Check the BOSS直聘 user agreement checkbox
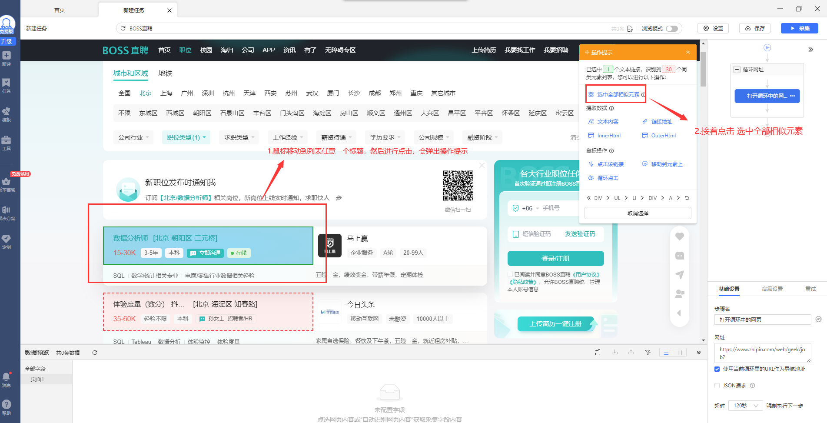827x423 pixels. [510, 275]
